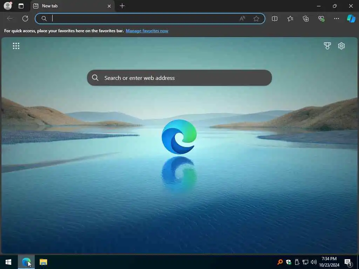The image size is (359, 269).
Task: Close the New tab tab
Action: 109,6
